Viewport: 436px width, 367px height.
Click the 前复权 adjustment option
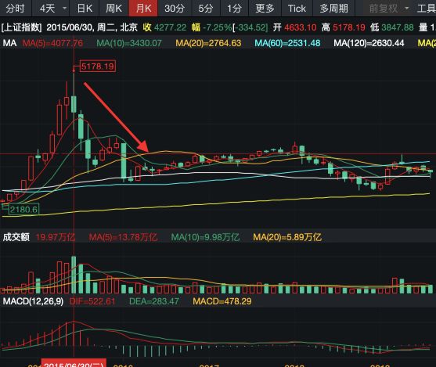(384, 9)
